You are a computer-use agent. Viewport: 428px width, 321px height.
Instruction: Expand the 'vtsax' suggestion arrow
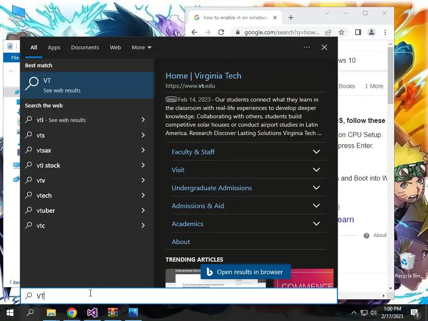(x=143, y=150)
